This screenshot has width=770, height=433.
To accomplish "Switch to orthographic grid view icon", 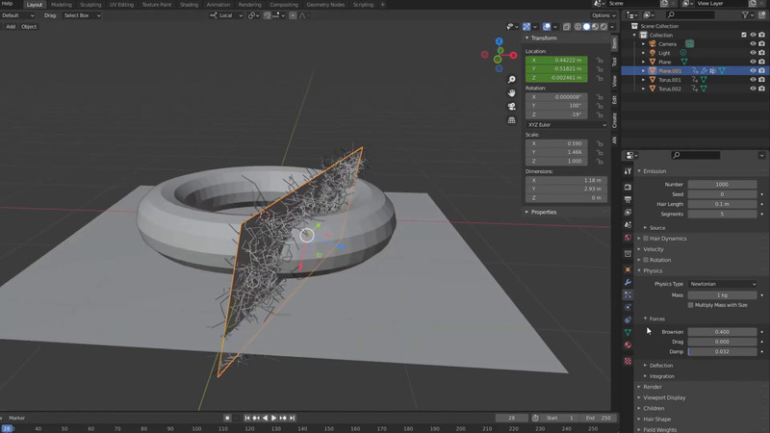I will 511,120.
